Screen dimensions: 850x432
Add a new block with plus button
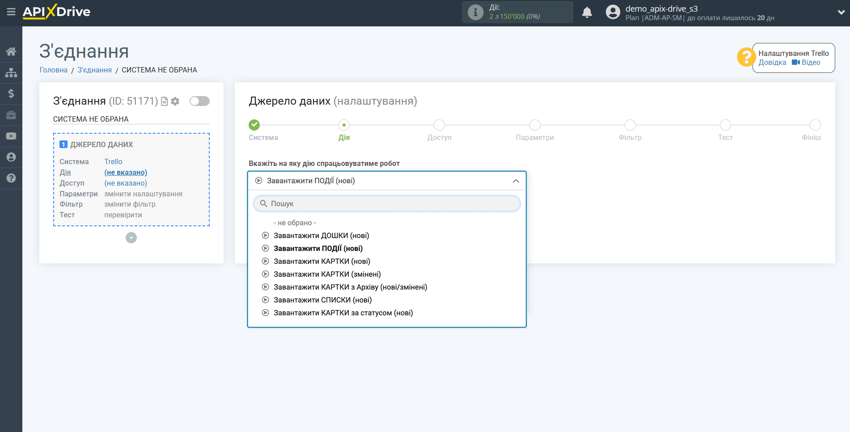point(131,238)
